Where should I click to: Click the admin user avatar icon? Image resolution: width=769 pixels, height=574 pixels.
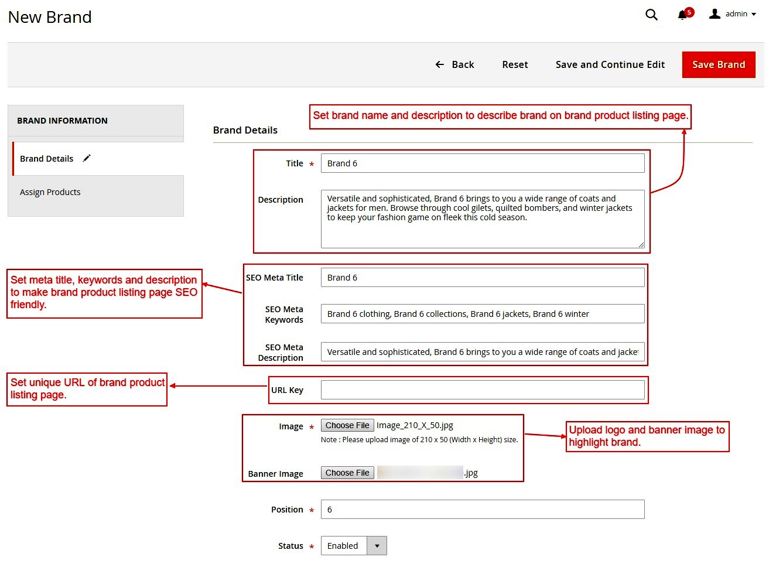pos(715,14)
